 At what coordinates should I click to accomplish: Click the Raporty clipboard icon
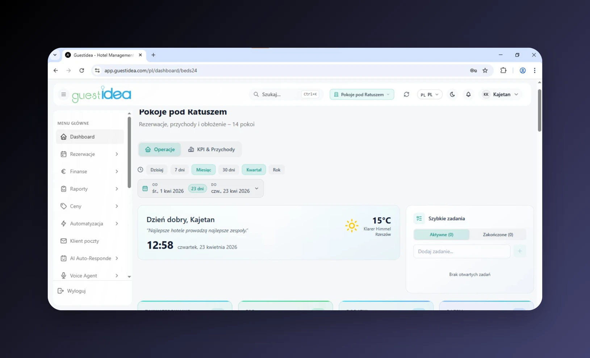click(63, 189)
